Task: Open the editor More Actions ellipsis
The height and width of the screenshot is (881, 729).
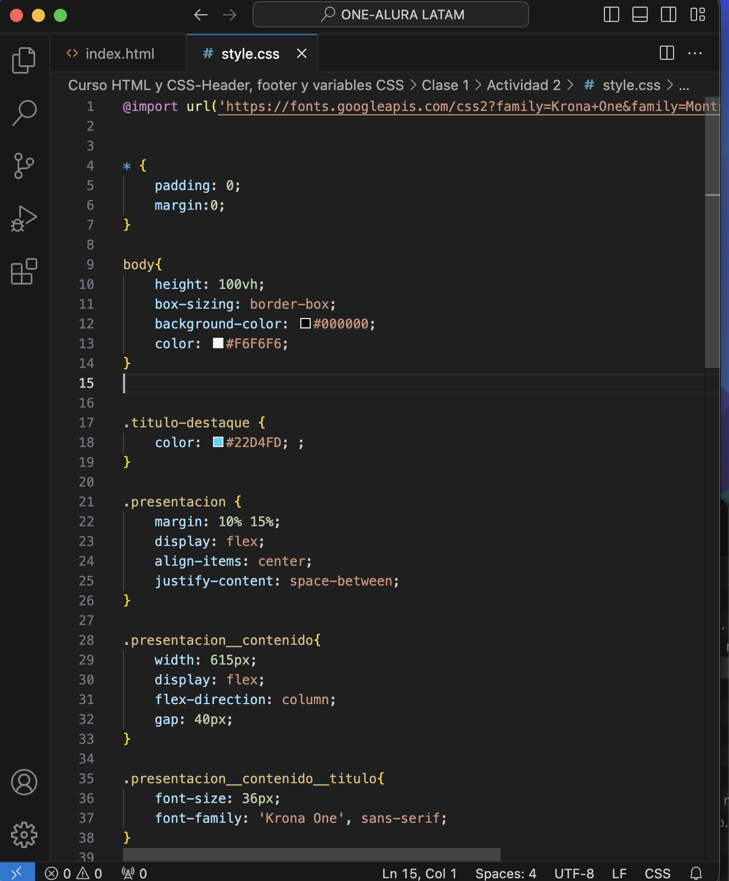Action: click(x=695, y=53)
